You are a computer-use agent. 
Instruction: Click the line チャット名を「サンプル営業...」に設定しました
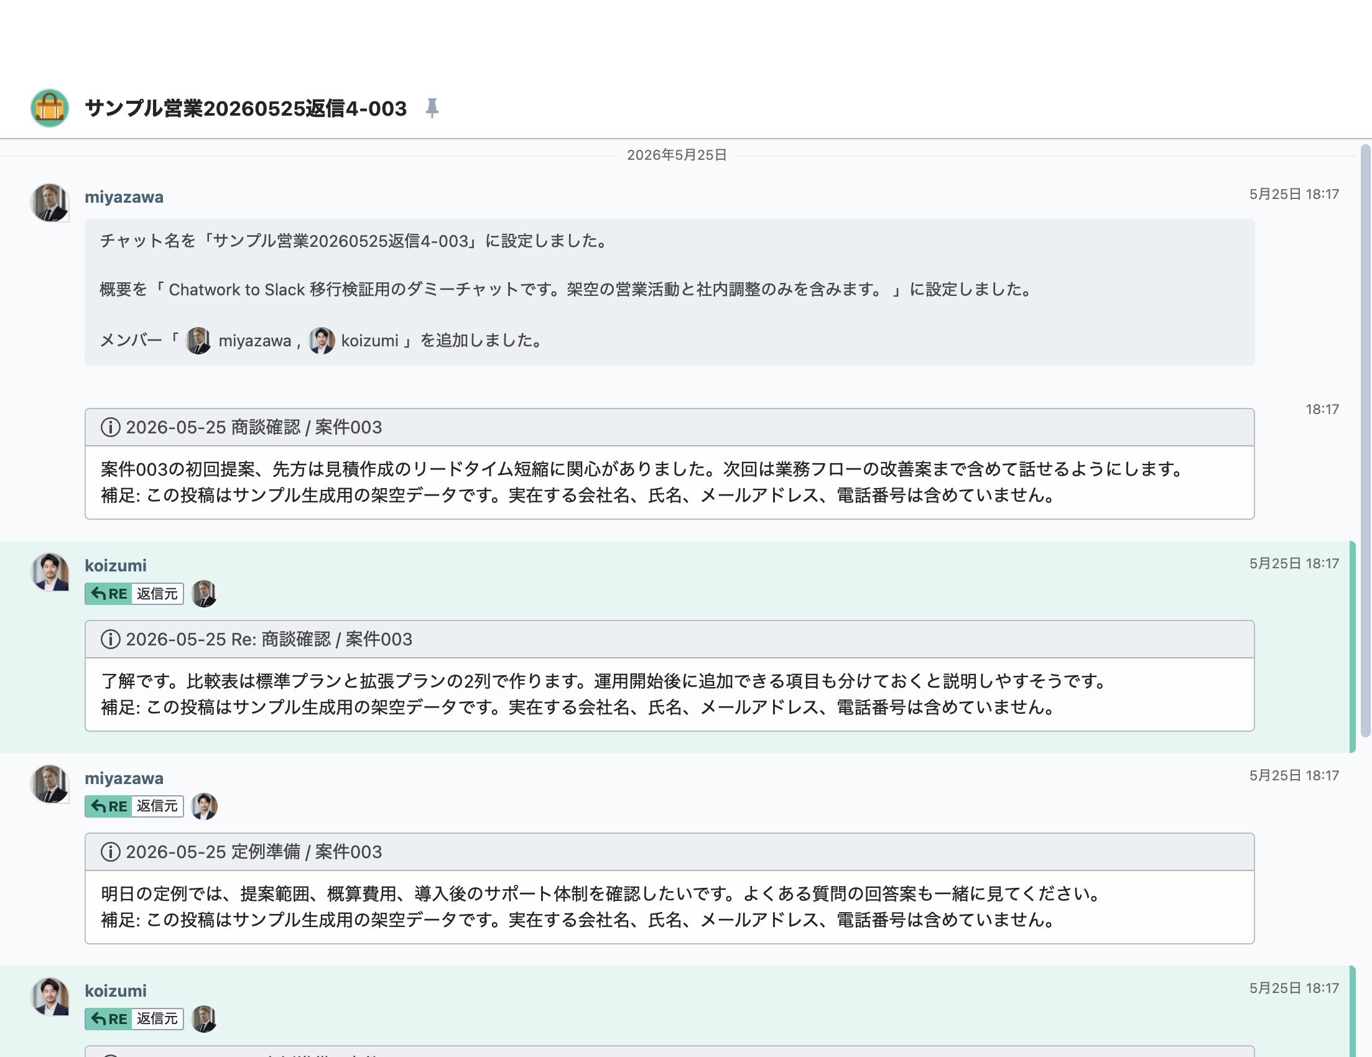pos(355,241)
